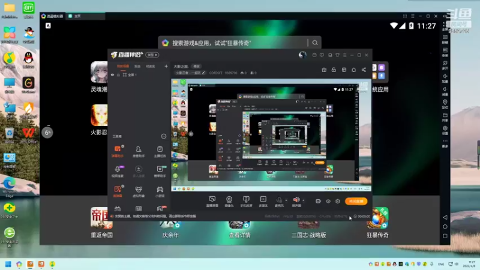Image resolution: width=480 pixels, height=270 pixels.
Task: Add a phone screen-cast source (手机投屏)
Action: pos(246,202)
